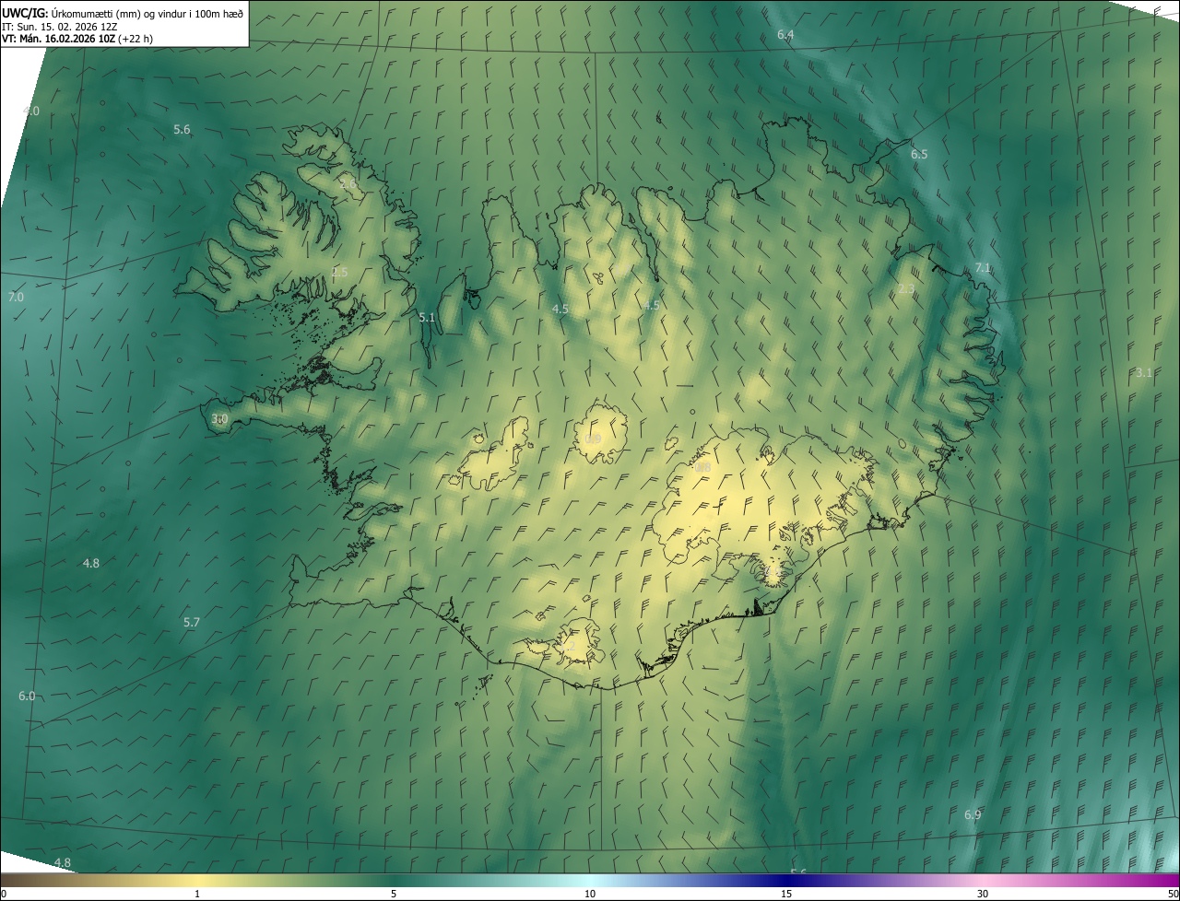Click the valid time 'VT: Mán. 16.02.2026 10Z'
The width and height of the screenshot is (1180, 901).
click(58, 39)
